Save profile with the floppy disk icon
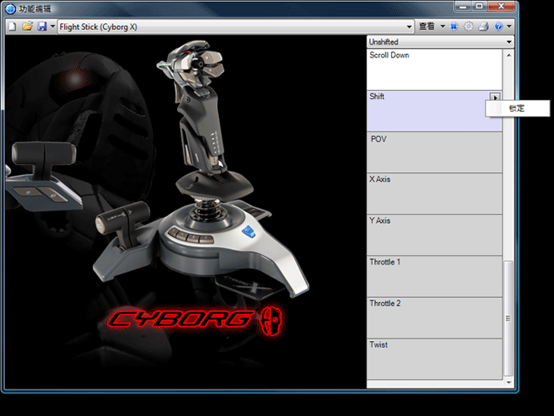554x416 pixels. click(x=42, y=27)
